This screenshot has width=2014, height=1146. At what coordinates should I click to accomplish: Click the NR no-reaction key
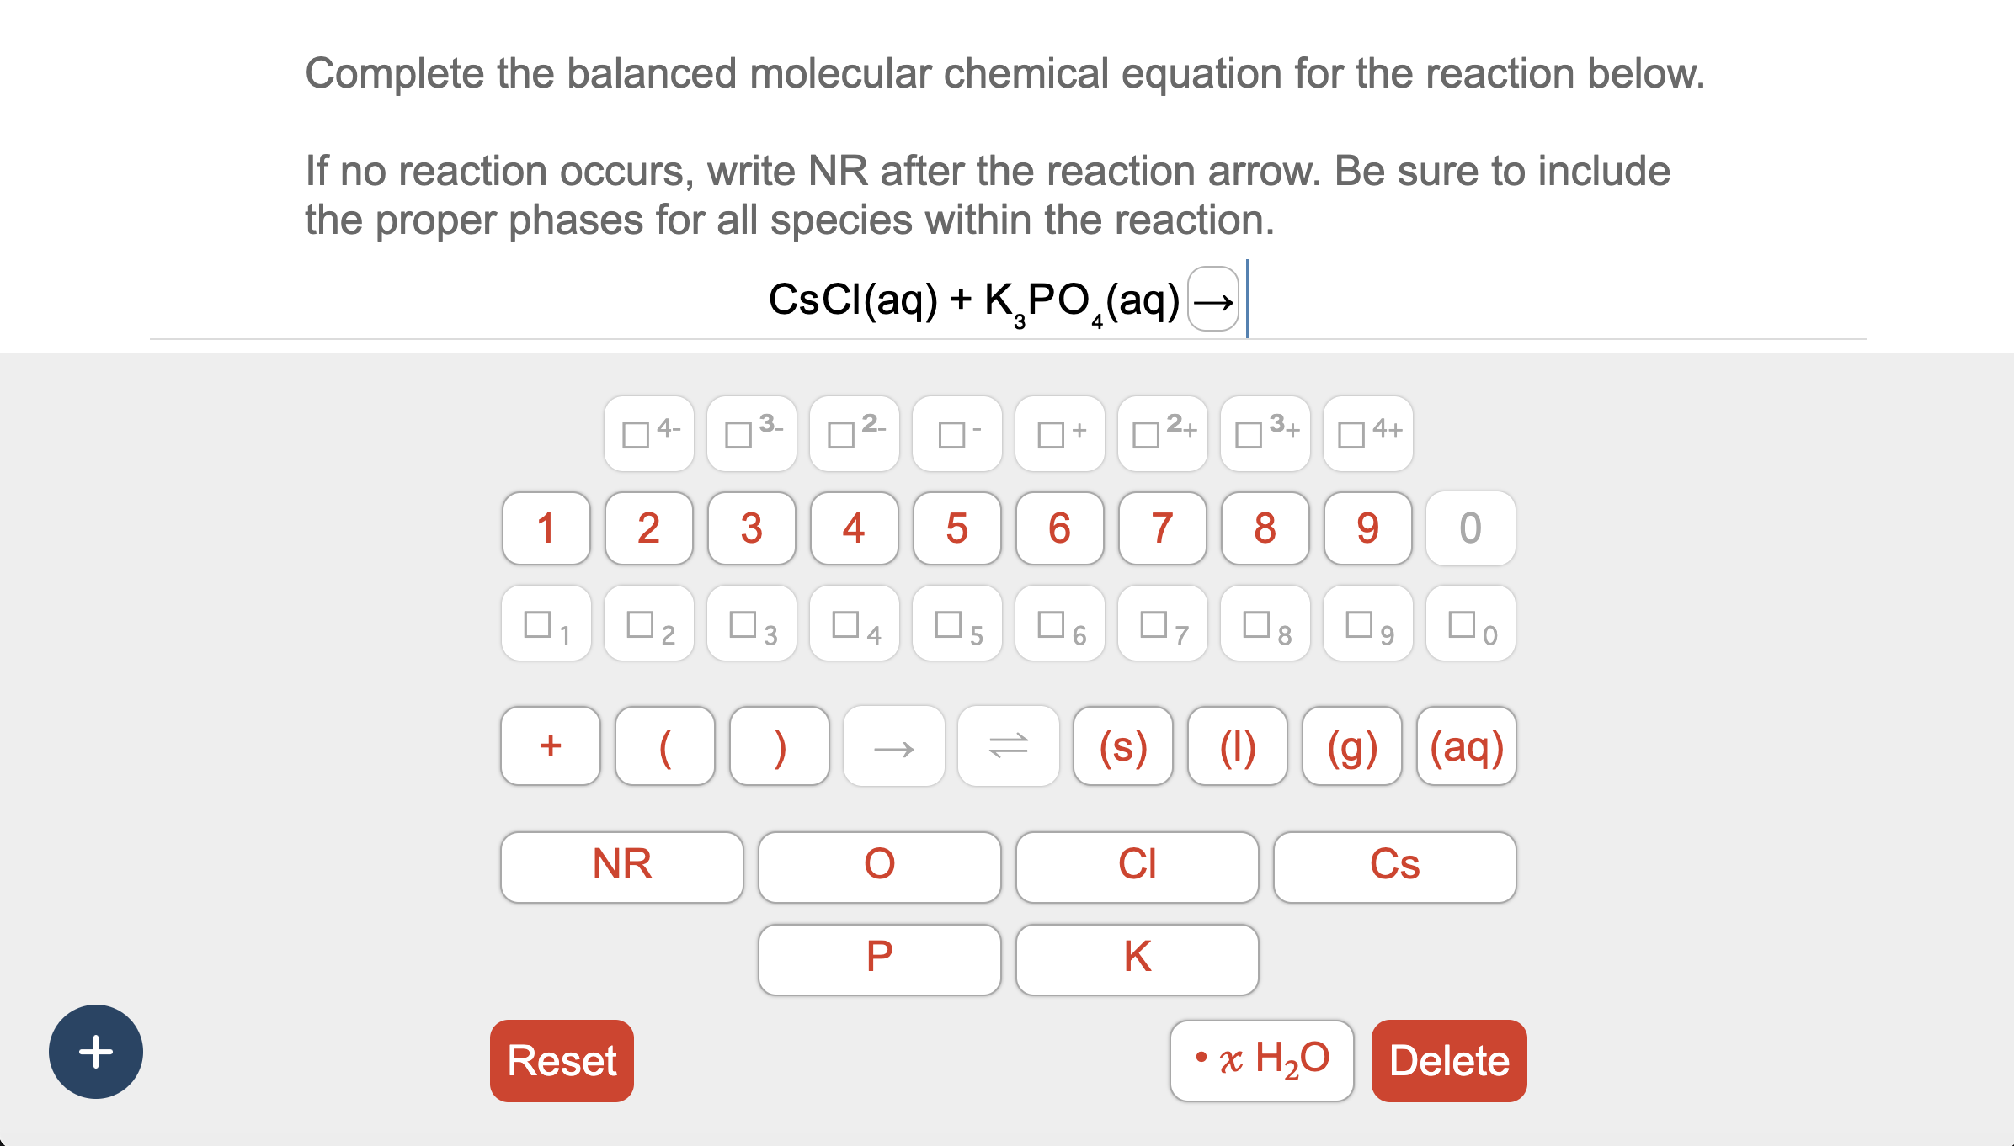621,867
